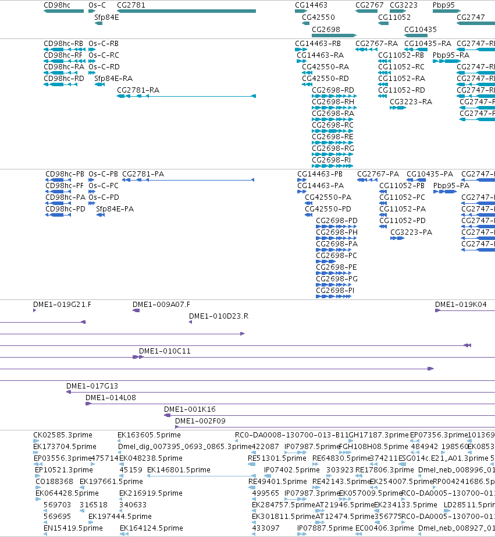495x537 pixels.
Task: Click BAC end DME1-010D23.R
Action: coord(191,322)
